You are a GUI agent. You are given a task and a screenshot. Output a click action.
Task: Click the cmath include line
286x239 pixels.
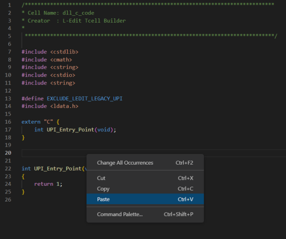click(47, 60)
